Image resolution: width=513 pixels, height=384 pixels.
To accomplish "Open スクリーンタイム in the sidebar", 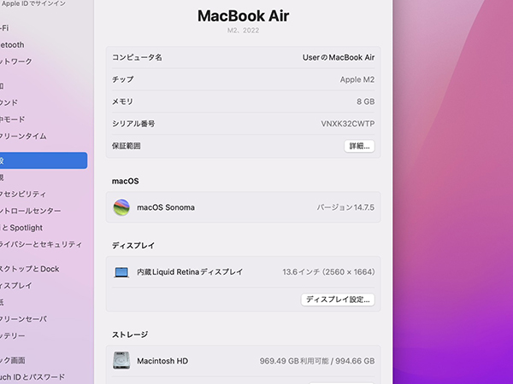I will [23, 136].
